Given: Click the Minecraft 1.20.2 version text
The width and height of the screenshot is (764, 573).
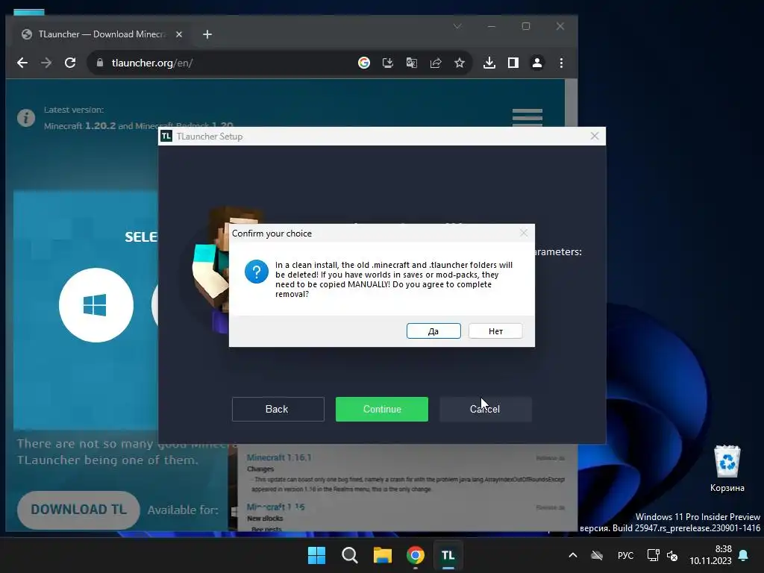Looking at the screenshot, I should coord(80,125).
